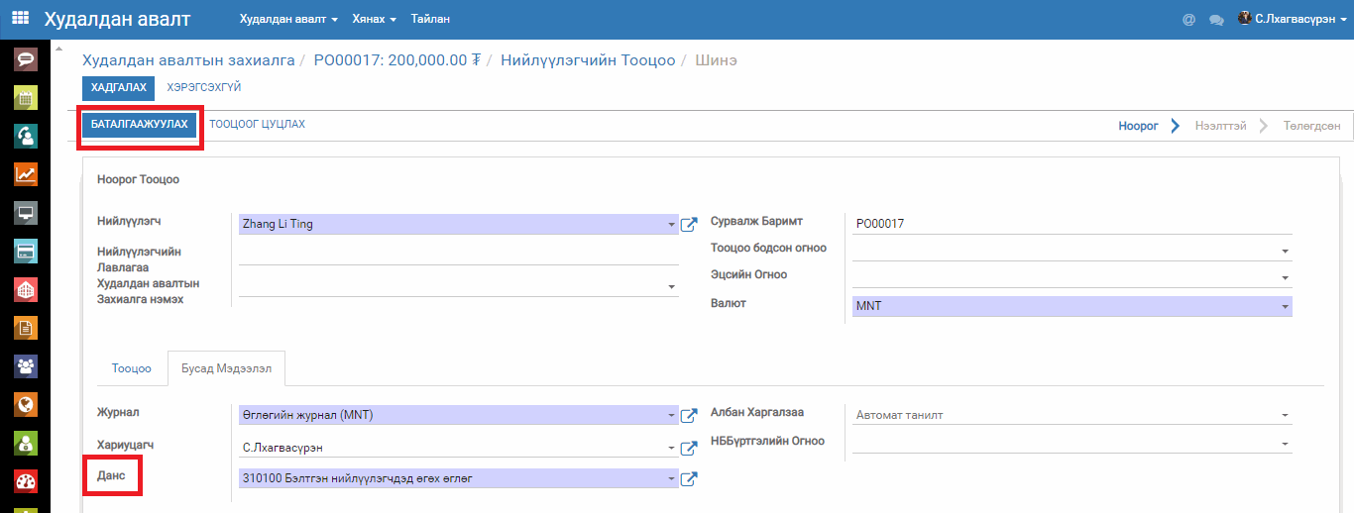Expand the Валют MNT dropdown
Image resolution: width=1354 pixels, height=513 pixels.
click(1285, 307)
